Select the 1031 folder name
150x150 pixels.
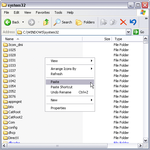(12, 60)
